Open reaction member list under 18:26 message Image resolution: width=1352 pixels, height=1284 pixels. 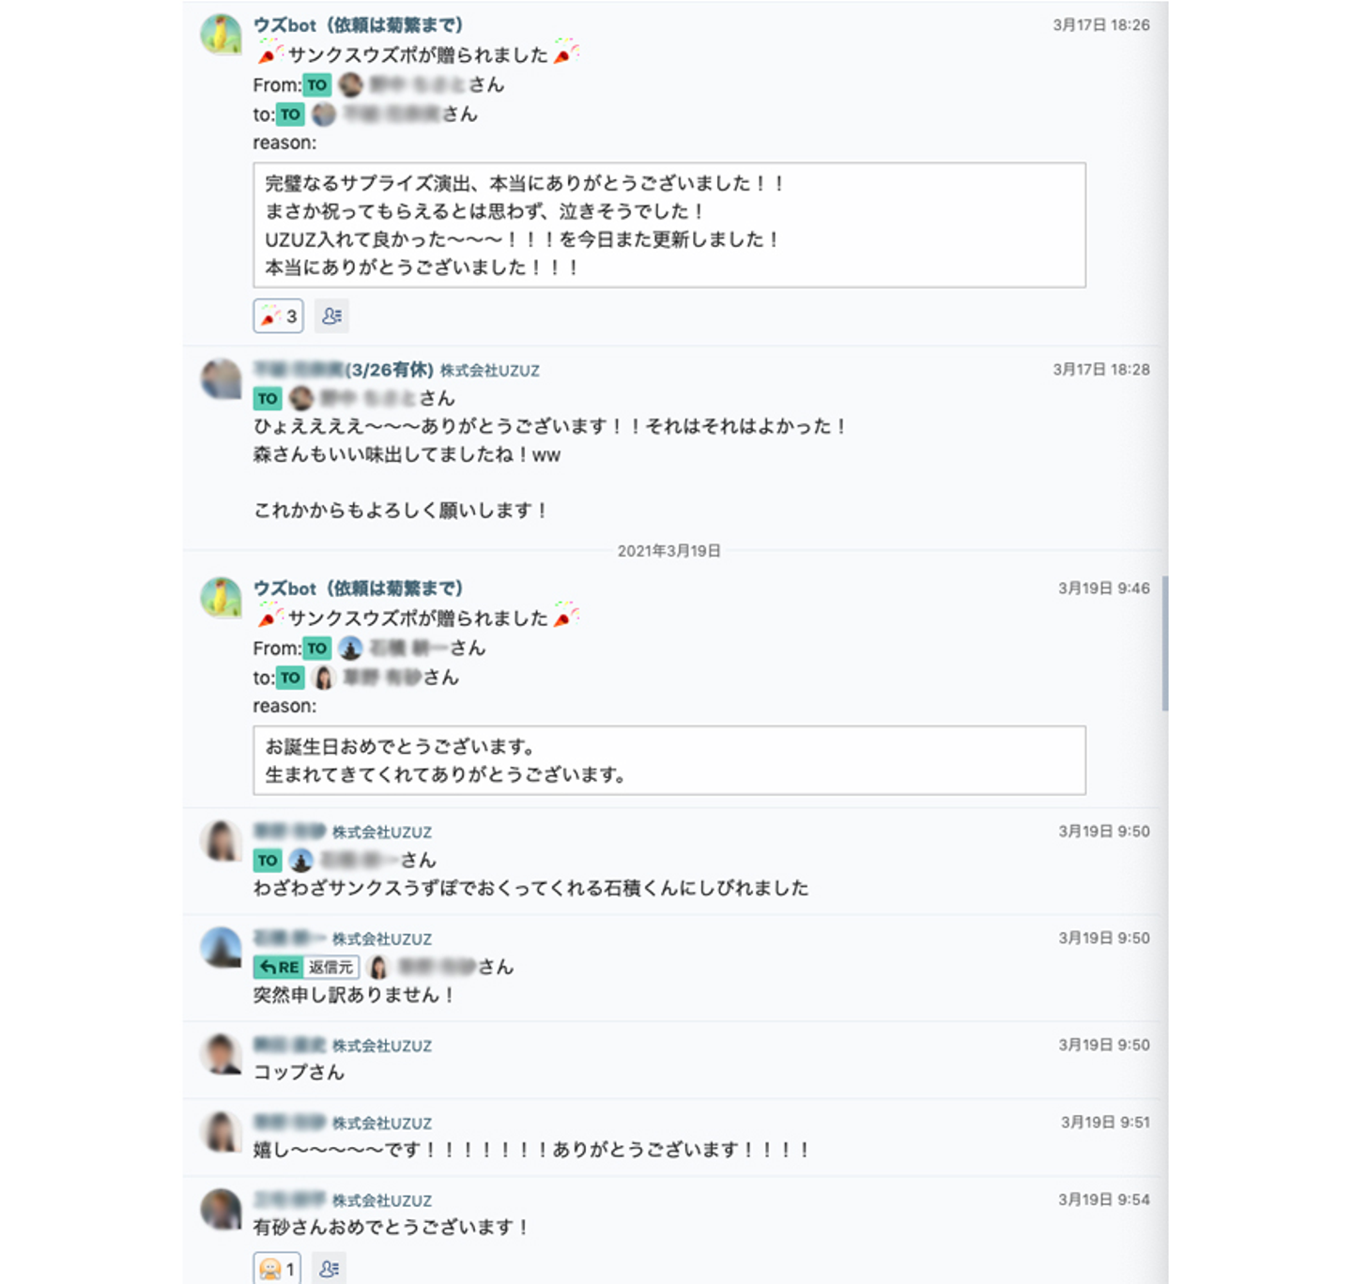tap(331, 316)
